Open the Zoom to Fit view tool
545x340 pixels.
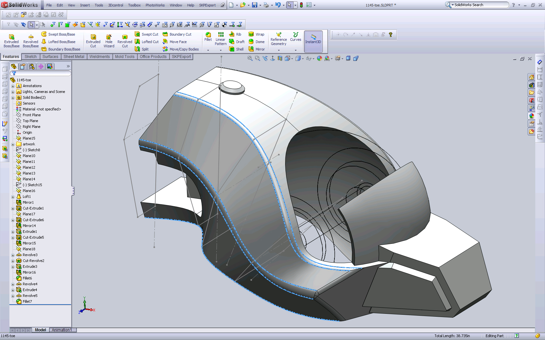click(x=250, y=58)
